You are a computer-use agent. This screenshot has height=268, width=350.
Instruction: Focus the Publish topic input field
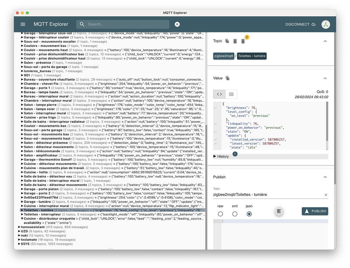pyautogui.click(x=267, y=195)
